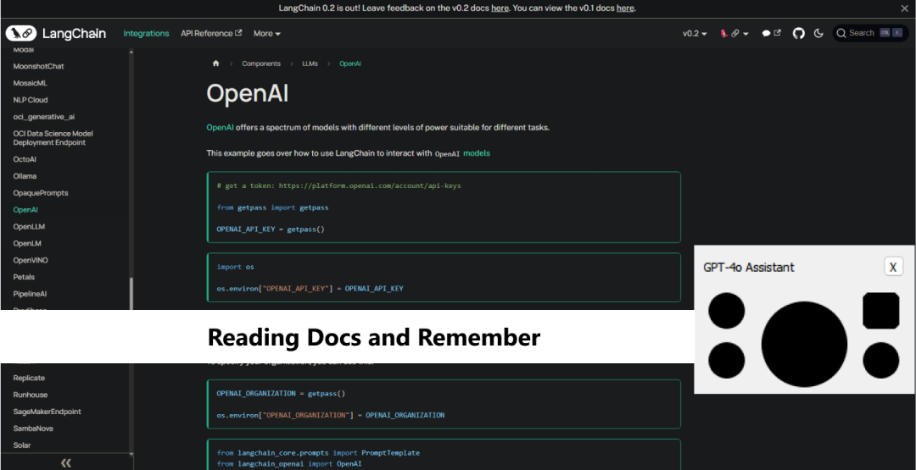Viewport: 916px width, 470px height.
Task: Open the Integrations tab
Action: (x=146, y=33)
